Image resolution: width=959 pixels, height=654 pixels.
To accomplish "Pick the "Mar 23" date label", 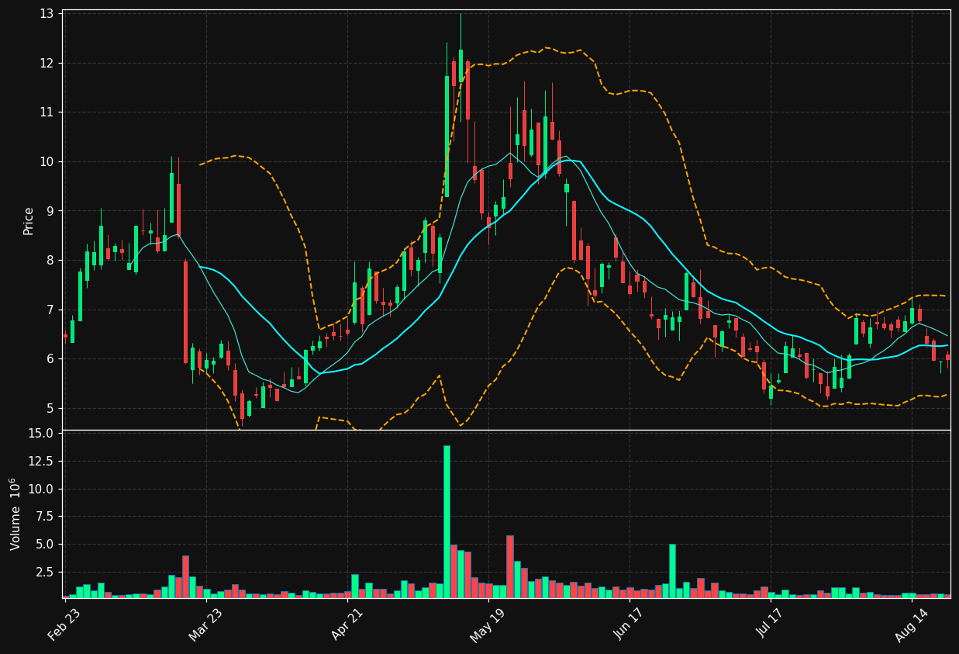I will click(x=205, y=625).
